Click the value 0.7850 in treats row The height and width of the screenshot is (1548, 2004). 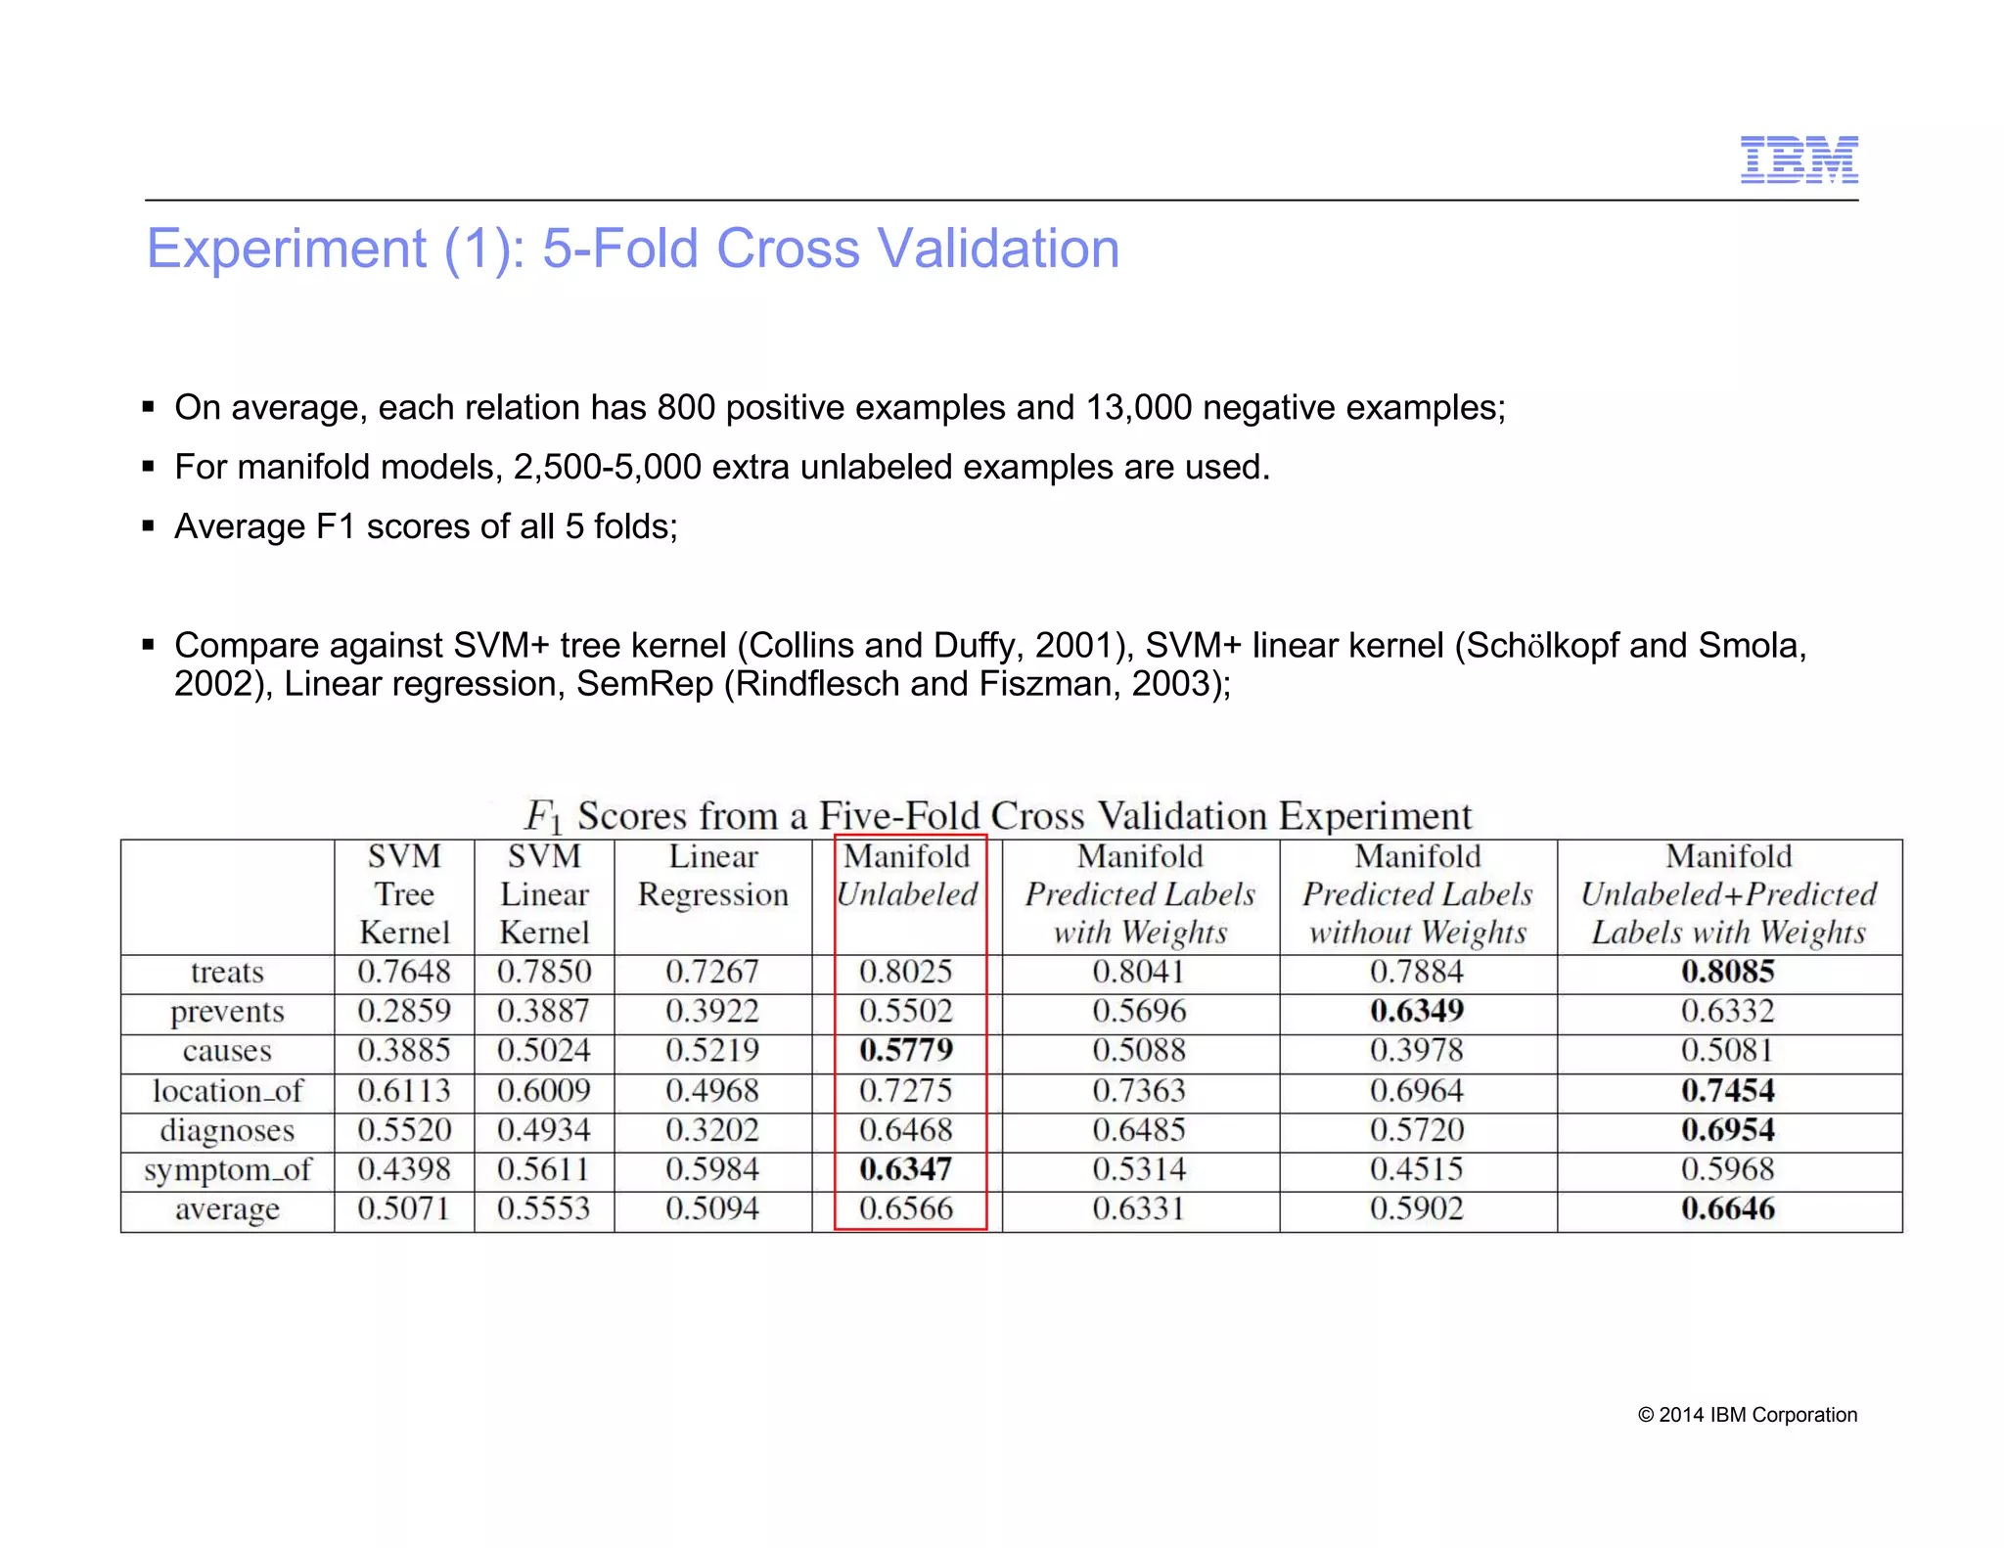544,972
